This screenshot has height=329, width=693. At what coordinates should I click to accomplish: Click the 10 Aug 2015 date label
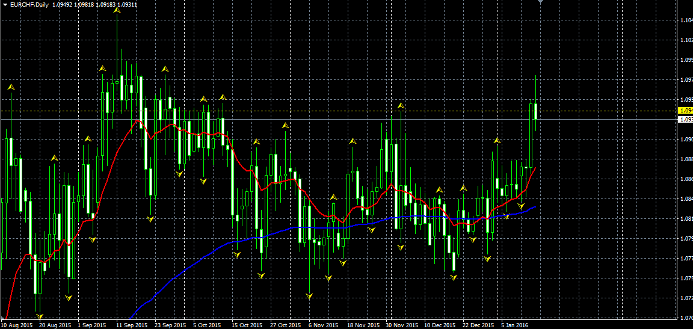(x=17, y=325)
